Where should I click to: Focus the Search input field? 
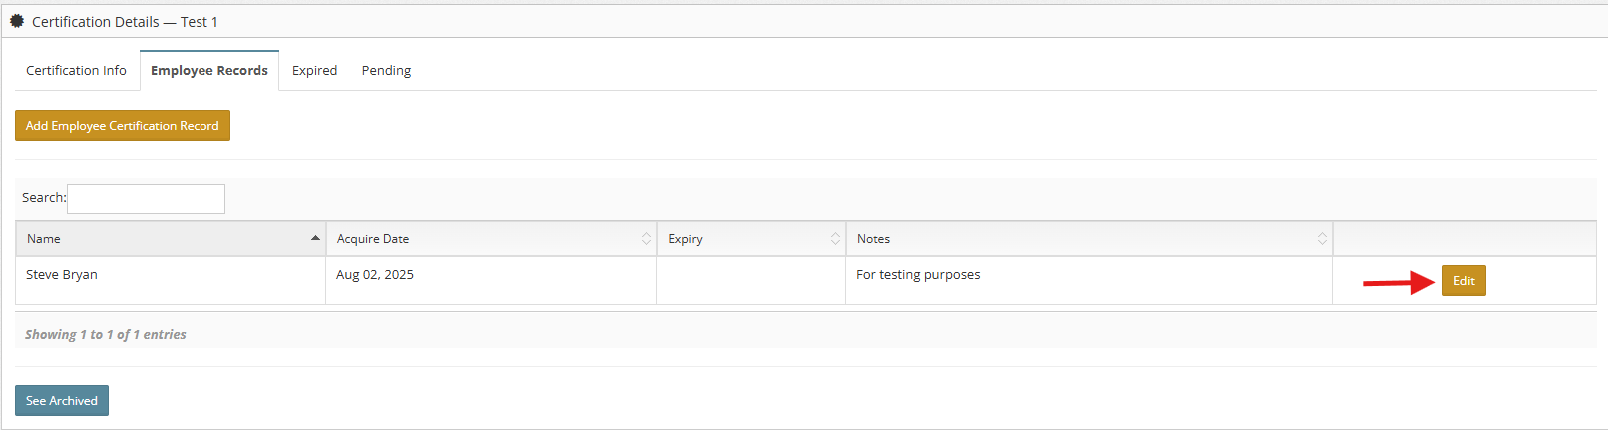pos(146,199)
